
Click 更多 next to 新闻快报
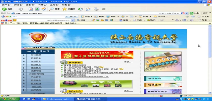click(x=128, y=62)
